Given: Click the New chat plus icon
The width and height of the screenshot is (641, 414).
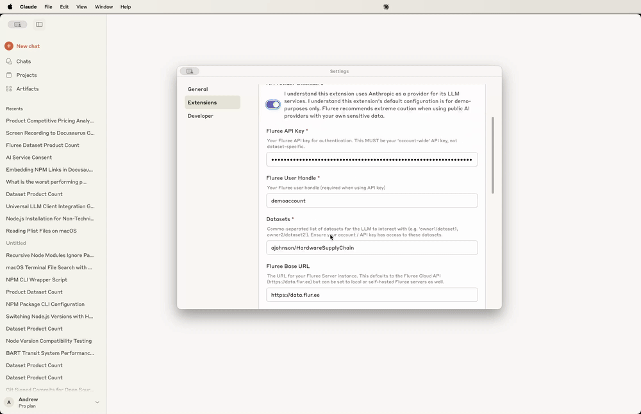Looking at the screenshot, I should tap(9, 46).
